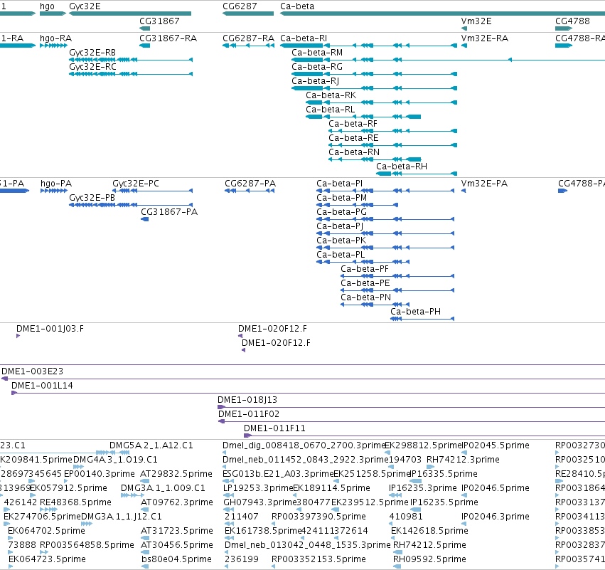
Task: Click EST label AT30456.5prime
Action: [177, 545]
